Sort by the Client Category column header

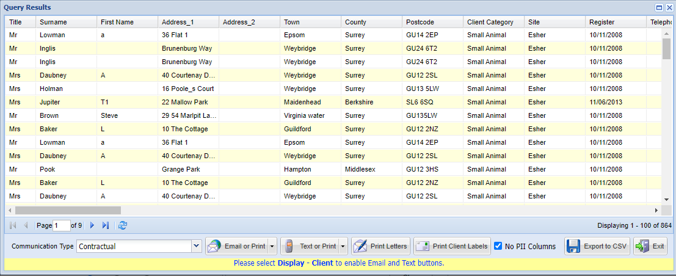[493, 22]
